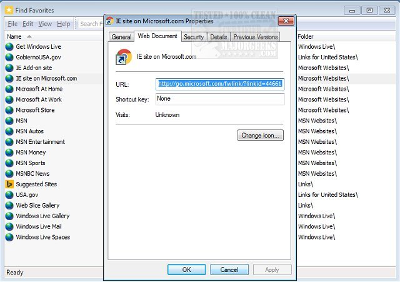400x282 pixels.
Task: Click the Cancel button
Action: (x=229, y=269)
